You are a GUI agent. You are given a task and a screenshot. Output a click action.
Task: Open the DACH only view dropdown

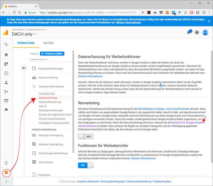coord(24,34)
